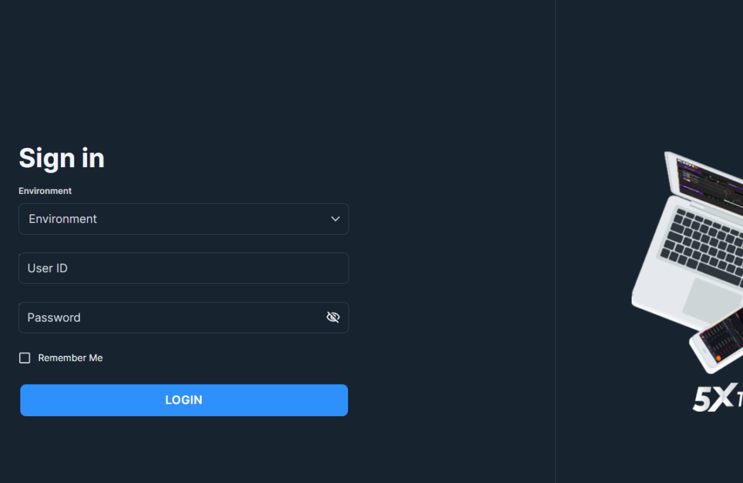Click the chevron arrow in Environment selector

(x=335, y=219)
